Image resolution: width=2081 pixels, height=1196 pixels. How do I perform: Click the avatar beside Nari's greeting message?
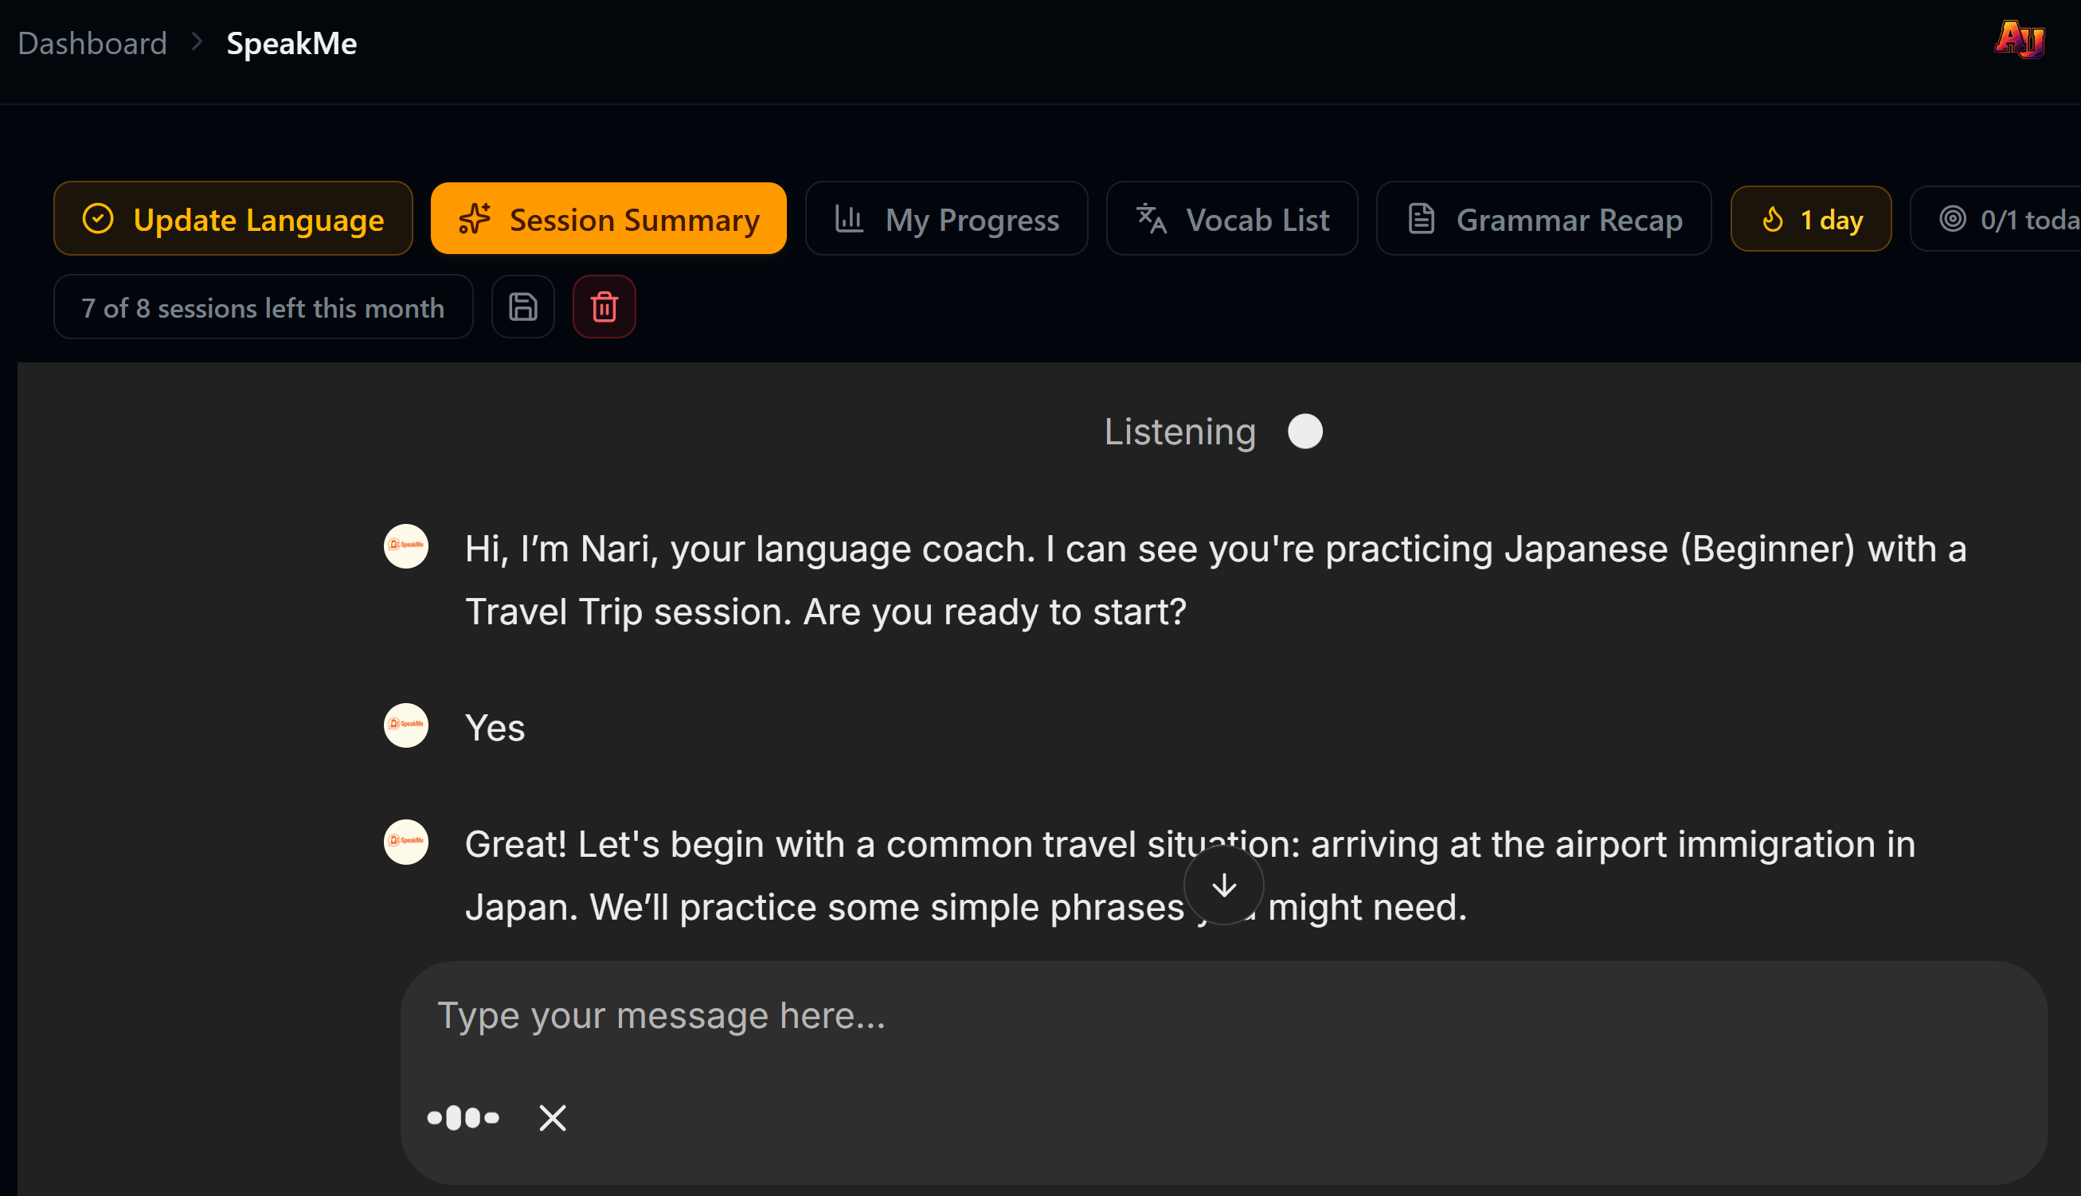coord(406,545)
